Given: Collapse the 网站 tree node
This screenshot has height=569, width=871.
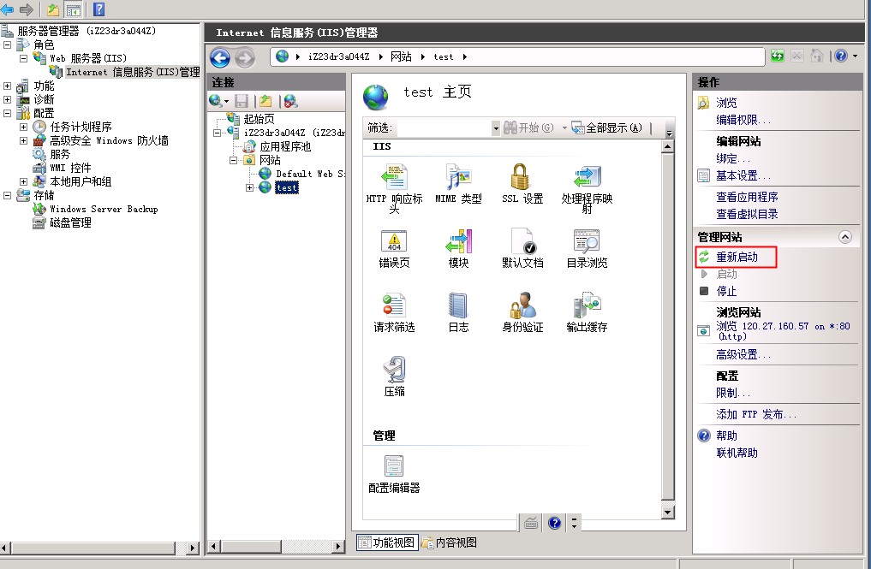Looking at the screenshot, I should 234,160.
